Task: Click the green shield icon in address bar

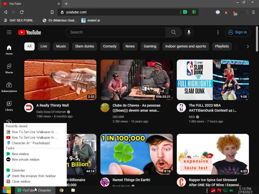Action: [x=194, y=12]
